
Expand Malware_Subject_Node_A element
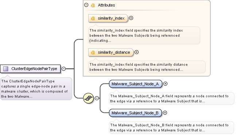point(166,84)
